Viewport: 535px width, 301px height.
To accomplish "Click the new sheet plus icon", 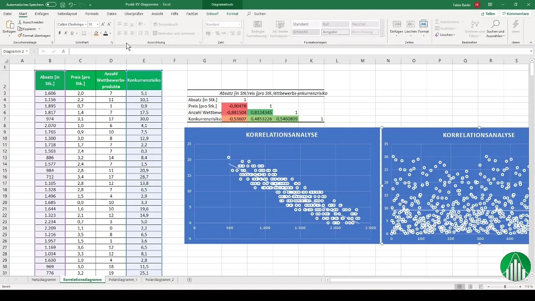I will tap(189, 280).
